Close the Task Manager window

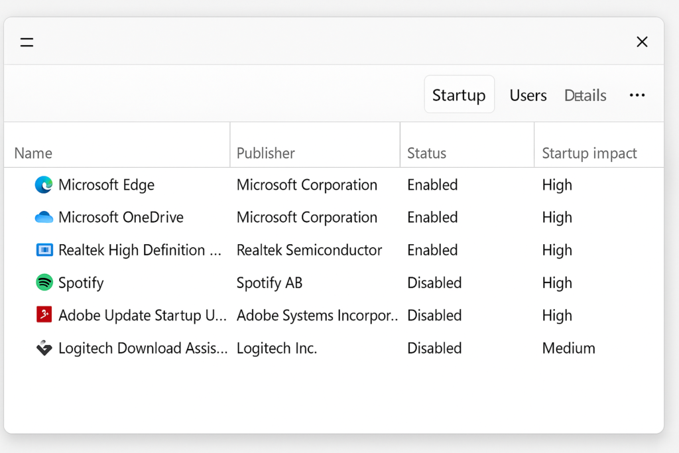[642, 42]
